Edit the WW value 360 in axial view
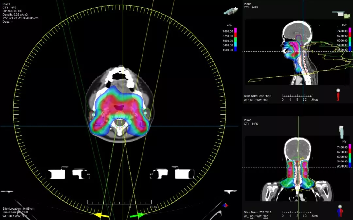The height and width of the screenshot is (220, 353). point(24,216)
